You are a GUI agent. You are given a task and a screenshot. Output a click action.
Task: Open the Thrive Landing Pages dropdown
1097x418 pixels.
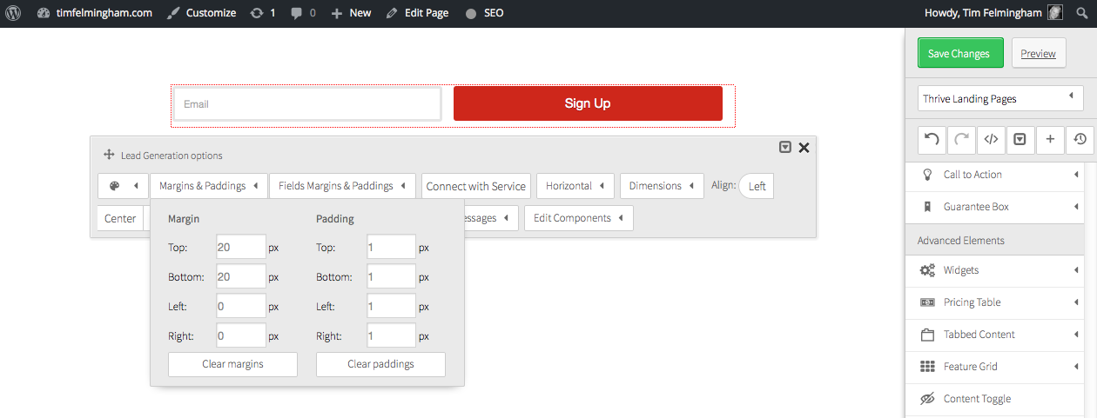click(x=1000, y=98)
